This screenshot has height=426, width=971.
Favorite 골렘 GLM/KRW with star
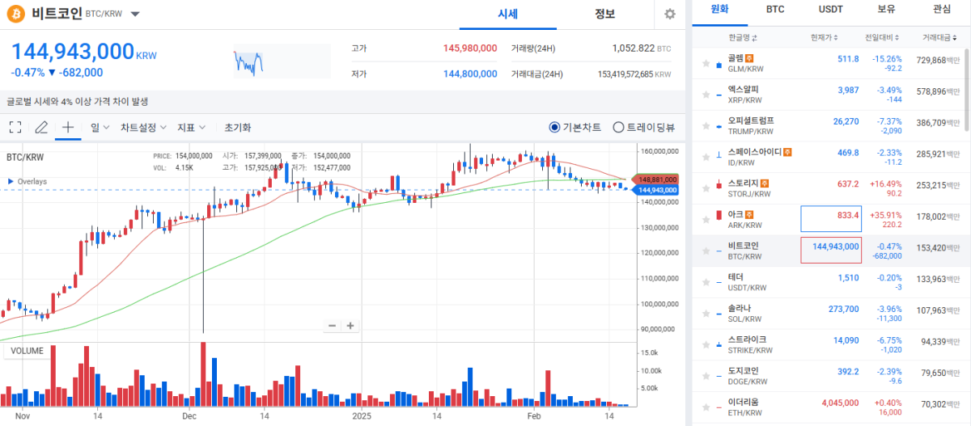[706, 64]
